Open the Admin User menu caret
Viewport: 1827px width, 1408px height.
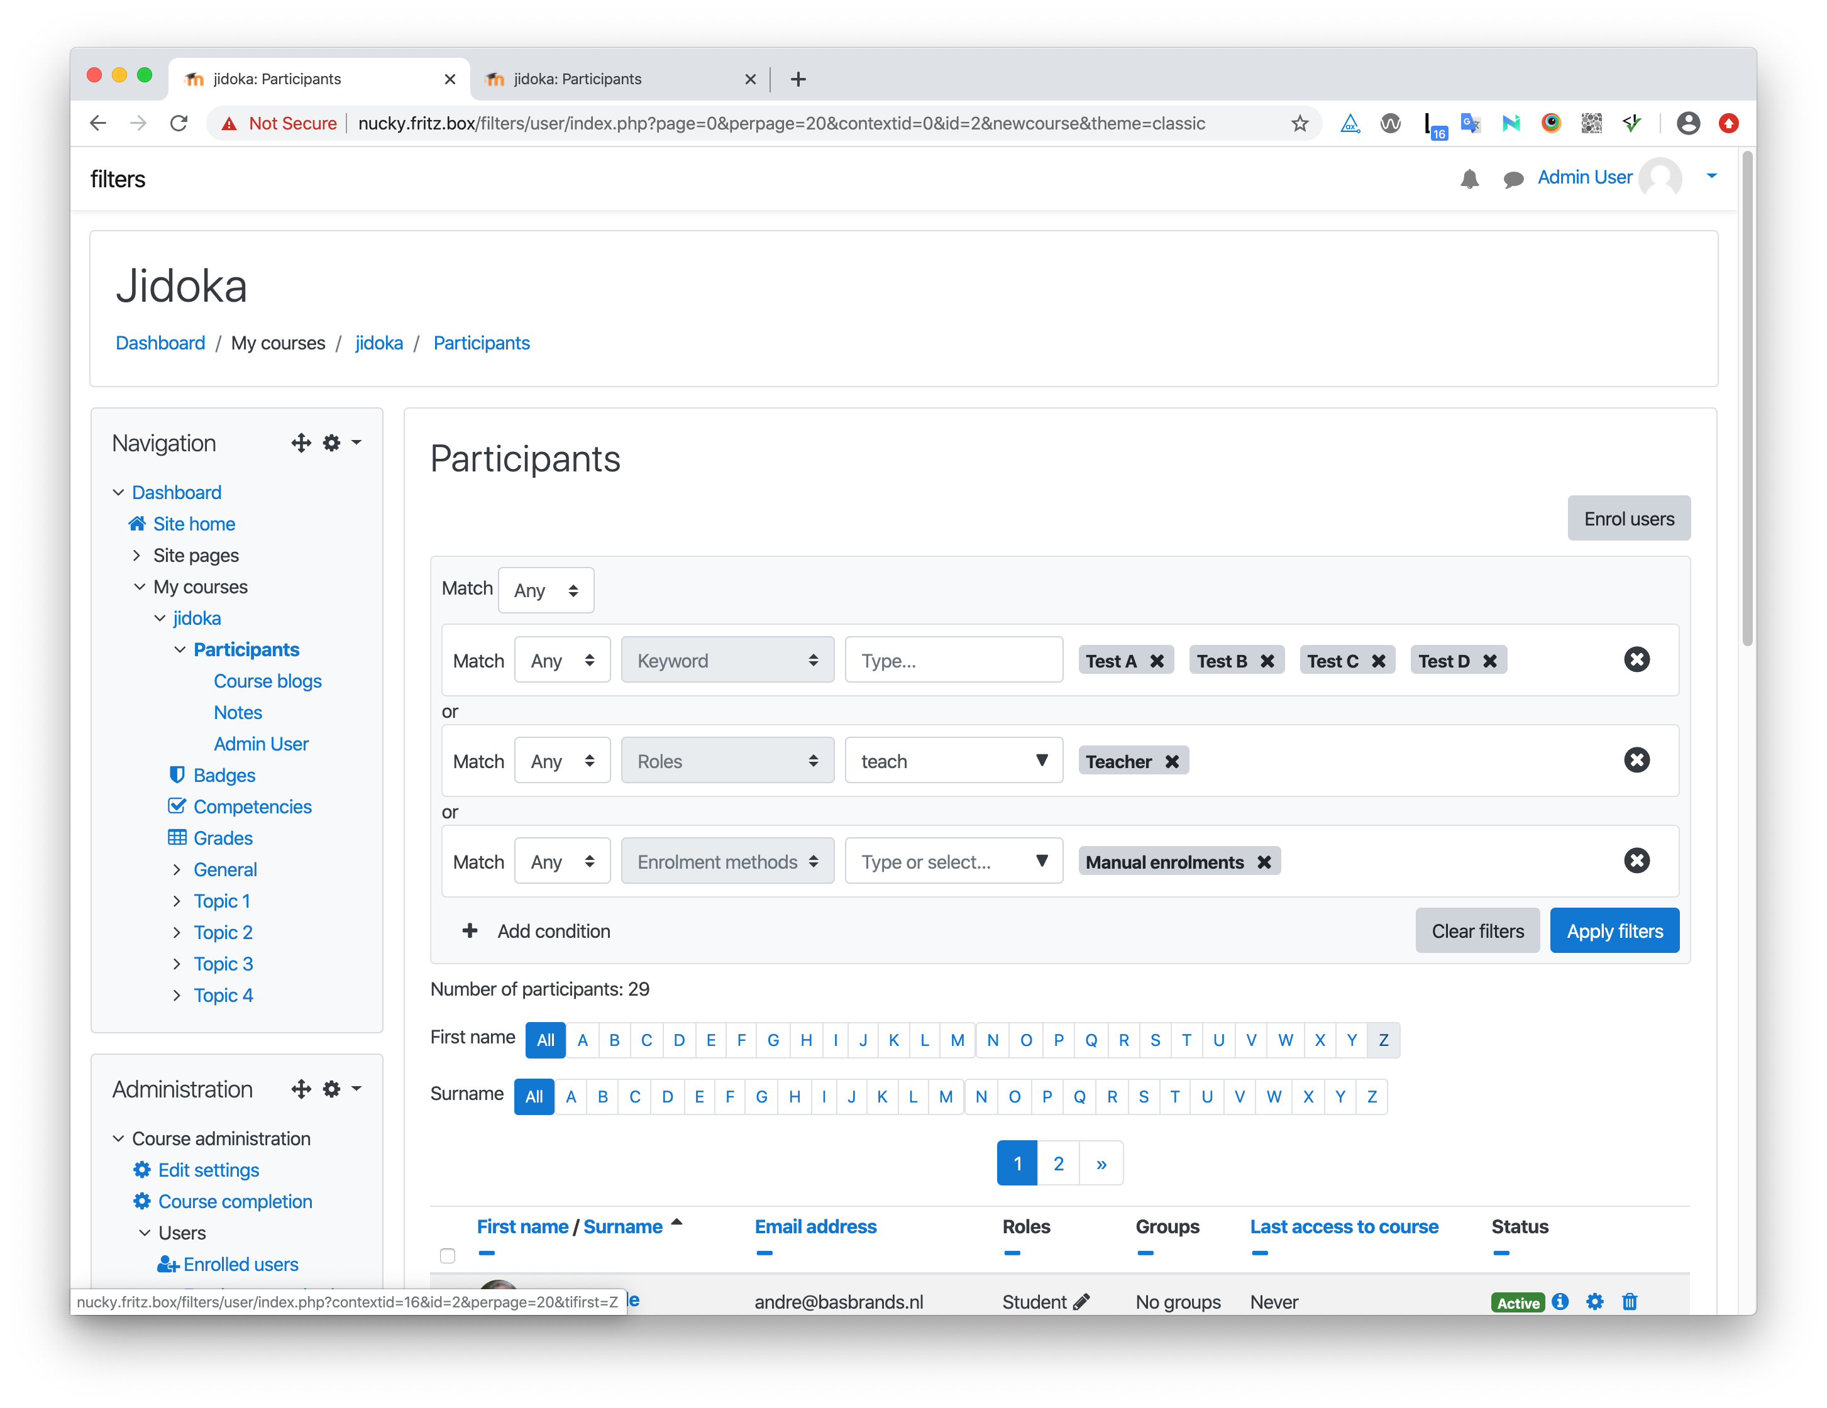[1711, 176]
